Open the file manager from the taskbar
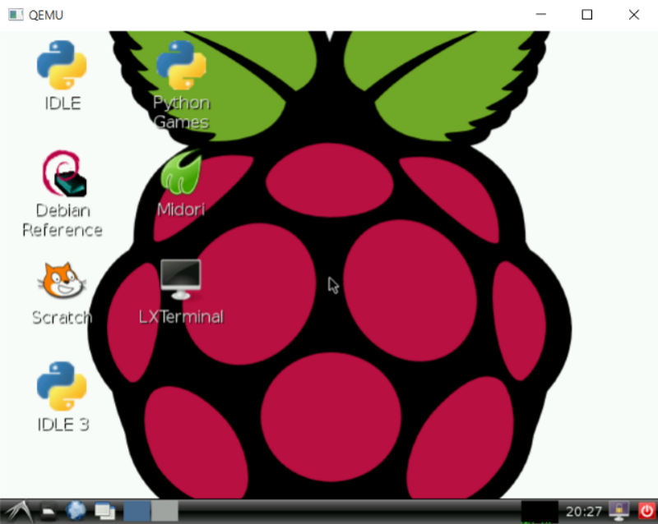The image size is (658, 524). [x=48, y=510]
